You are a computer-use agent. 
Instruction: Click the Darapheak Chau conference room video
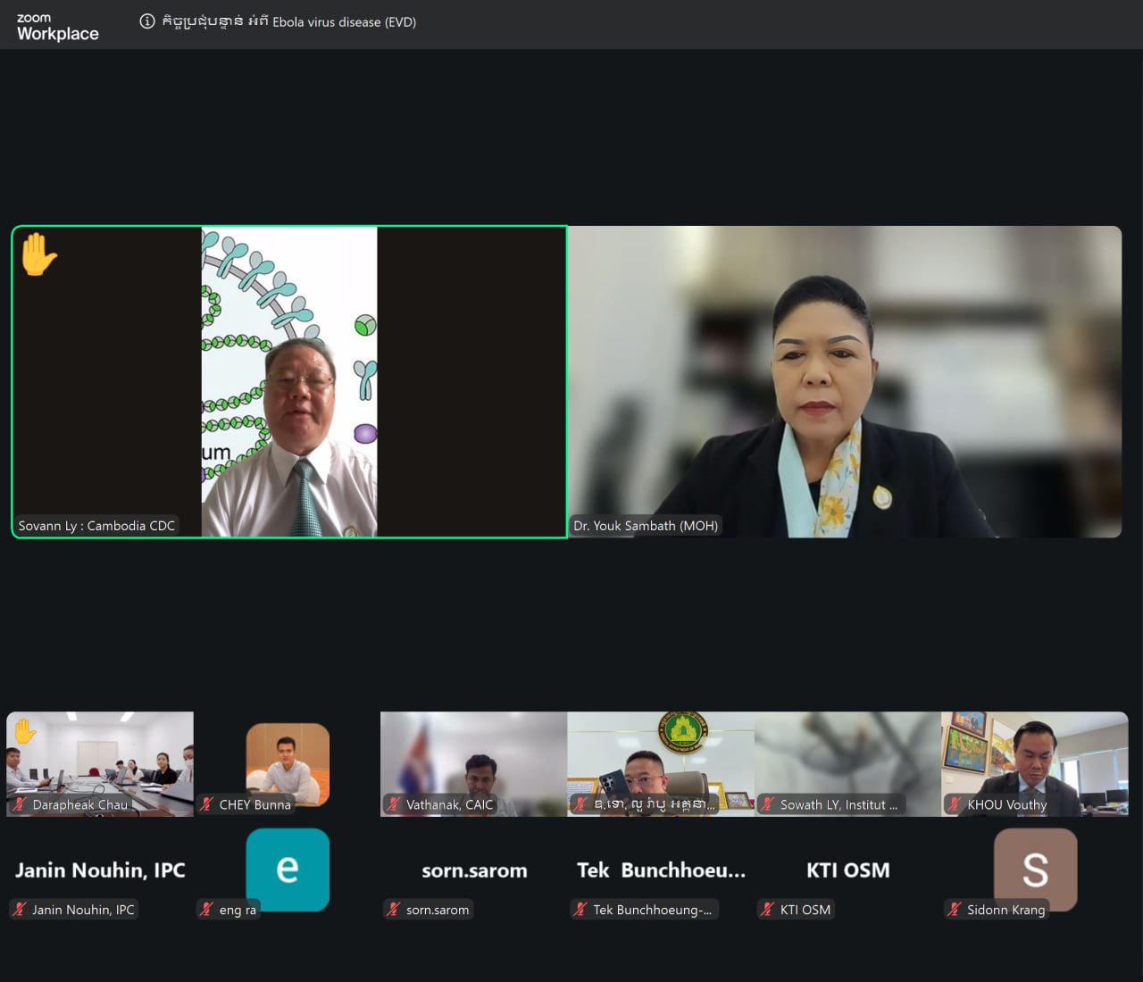[x=100, y=764]
